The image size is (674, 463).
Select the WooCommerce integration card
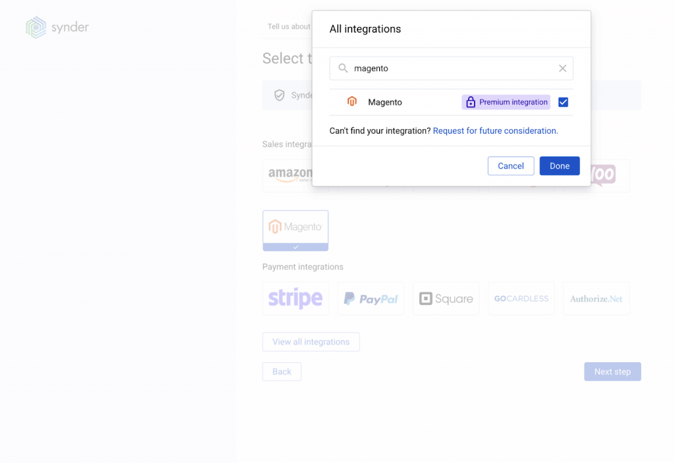click(610, 176)
